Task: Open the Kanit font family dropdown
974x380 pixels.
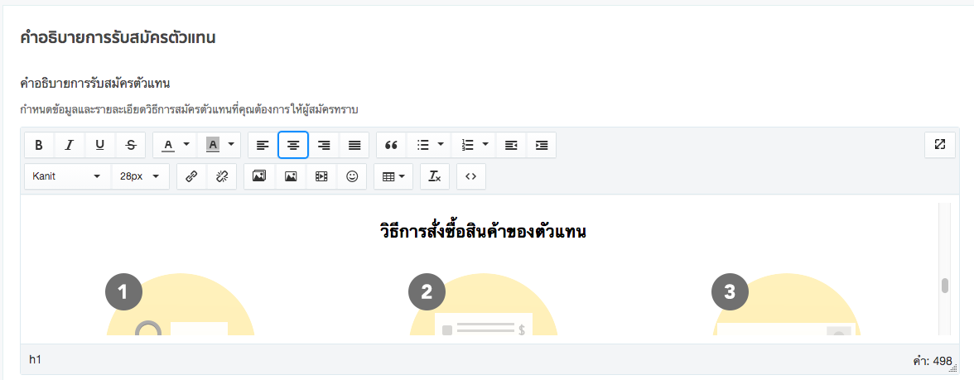Action: click(67, 176)
